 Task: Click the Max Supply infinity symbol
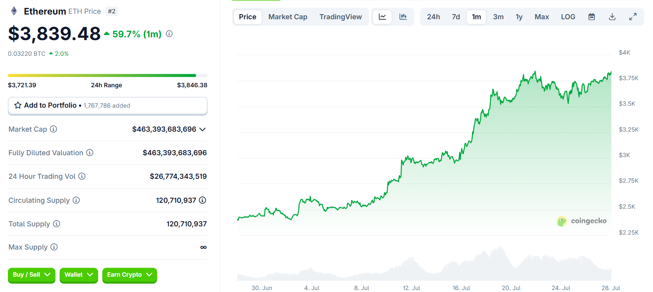[203, 247]
